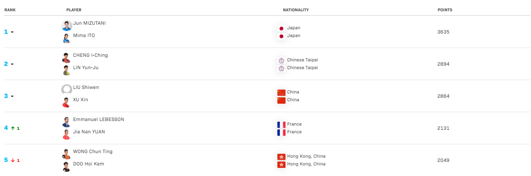
Task: Click the Nationality column header
Action: (296, 10)
